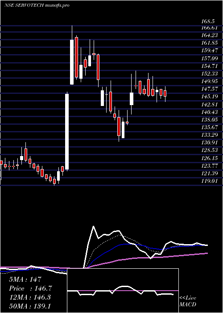Viewport: 223px width, 313px height.
Task: Select the 147.57 price level label
Action: pyautogui.click(x=210, y=89)
